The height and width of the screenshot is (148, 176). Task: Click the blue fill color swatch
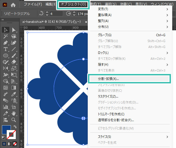click(x=6, y=129)
